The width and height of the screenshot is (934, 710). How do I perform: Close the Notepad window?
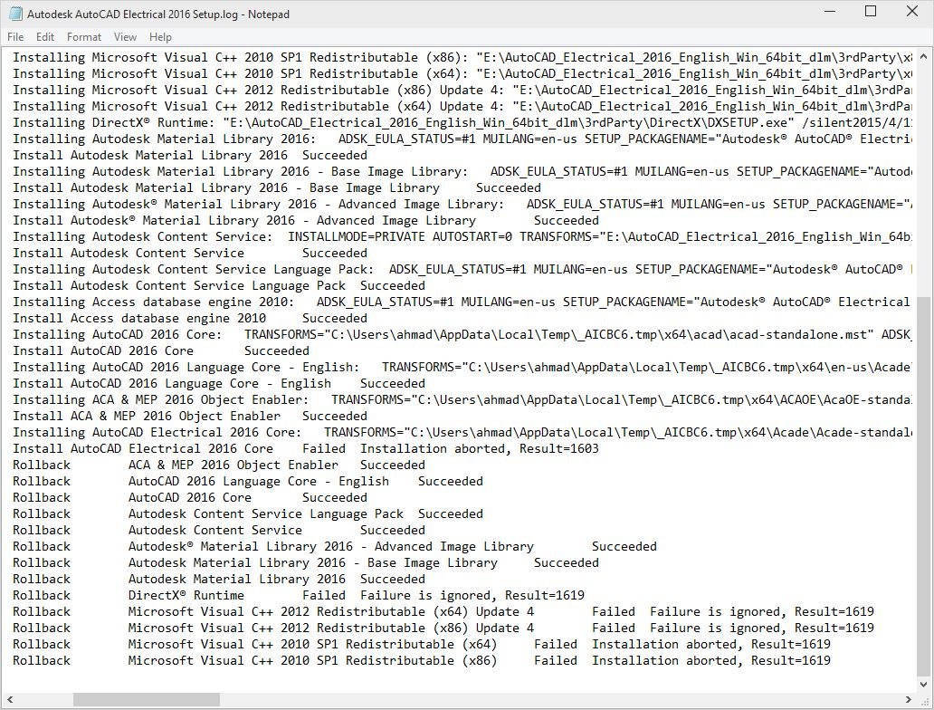tap(912, 12)
